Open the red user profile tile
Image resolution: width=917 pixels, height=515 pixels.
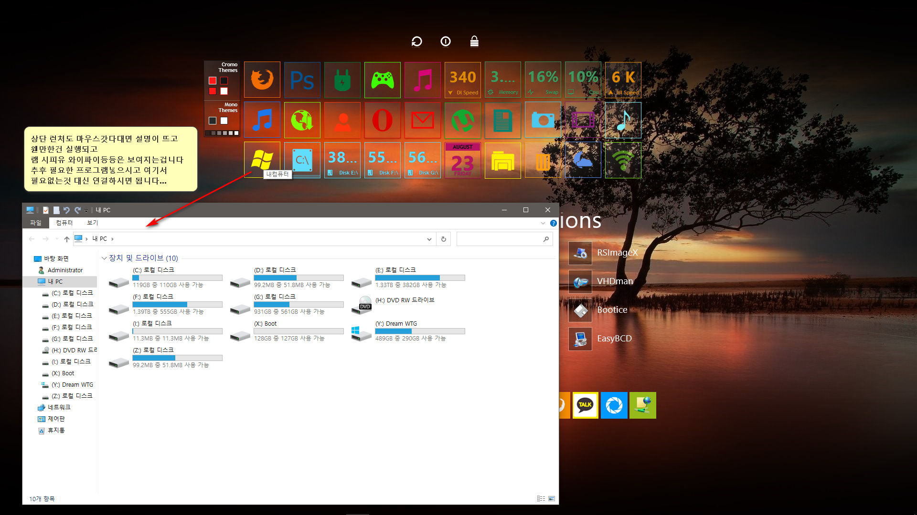[342, 120]
